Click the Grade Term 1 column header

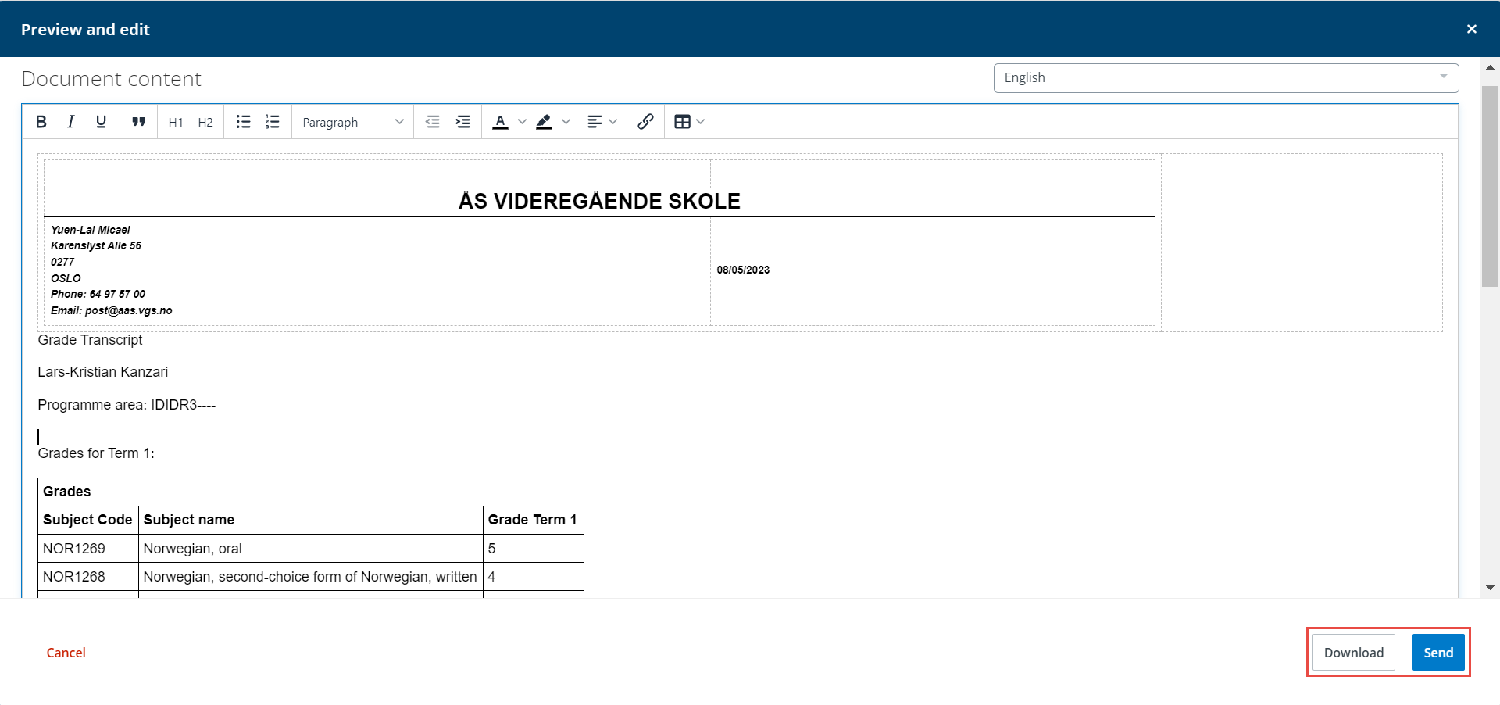(533, 520)
